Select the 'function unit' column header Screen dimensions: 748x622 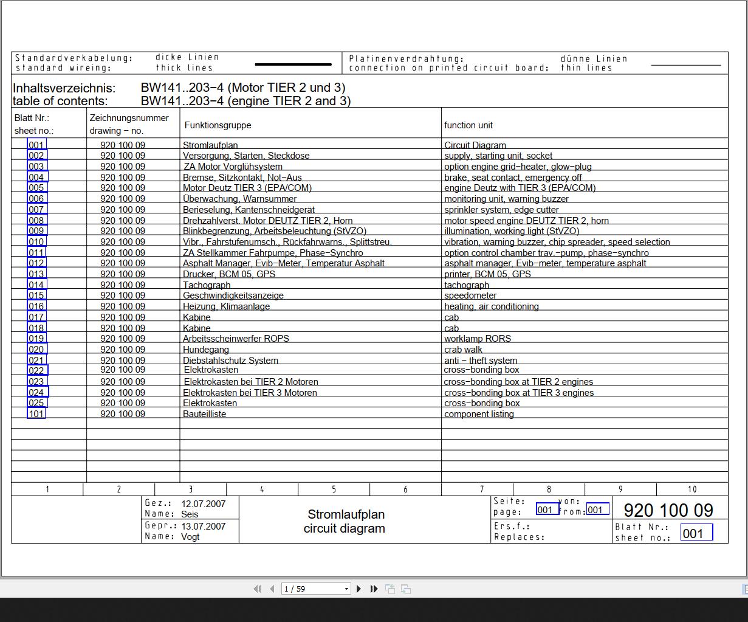pyautogui.click(x=468, y=125)
